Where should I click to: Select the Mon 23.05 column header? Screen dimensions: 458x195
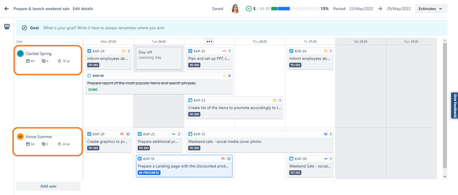(108, 42)
